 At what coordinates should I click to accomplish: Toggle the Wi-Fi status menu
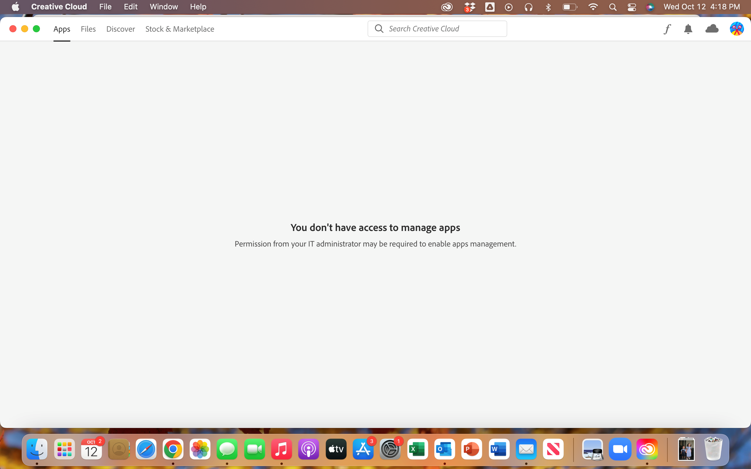(593, 7)
